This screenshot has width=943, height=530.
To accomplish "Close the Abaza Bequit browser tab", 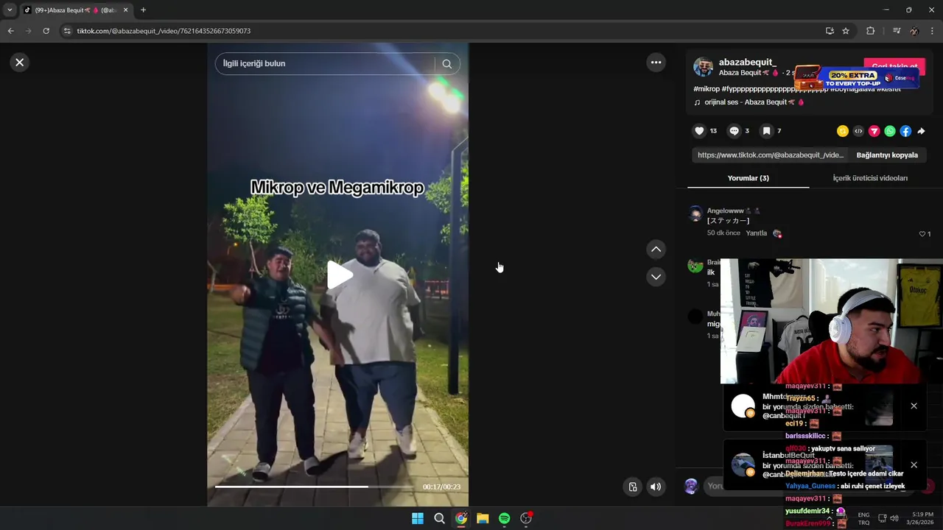I will [x=125, y=10].
